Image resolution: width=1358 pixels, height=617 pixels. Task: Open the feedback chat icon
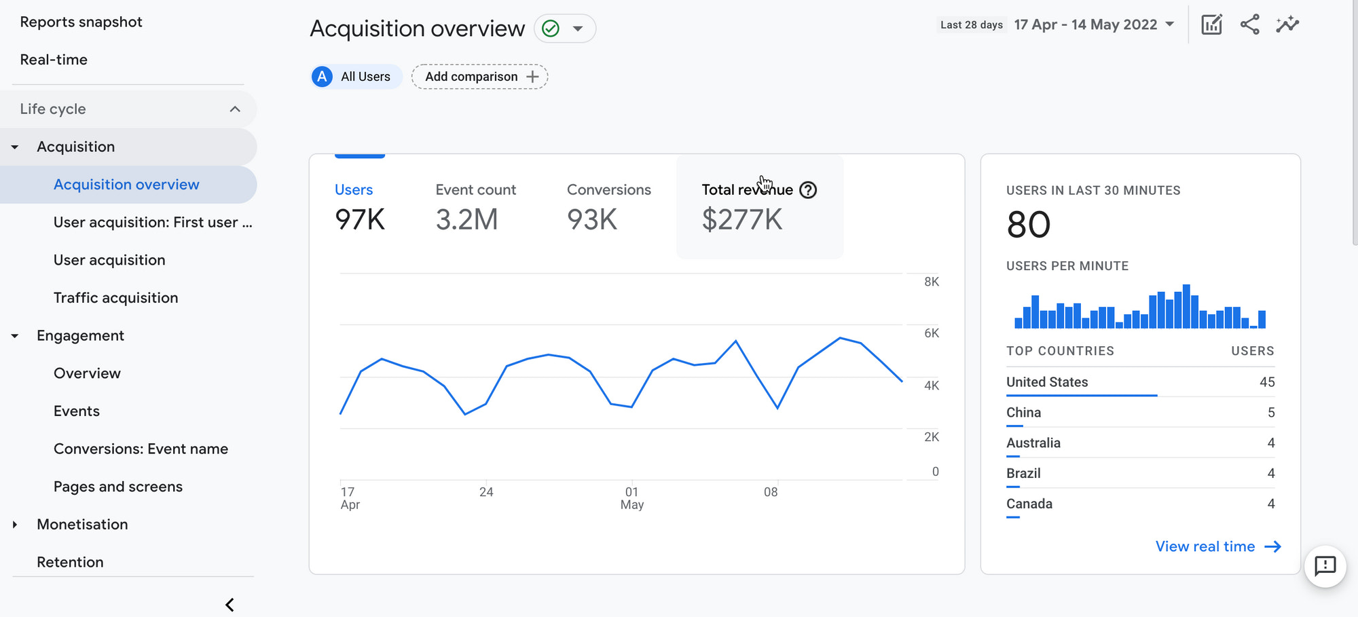point(1325,566)
